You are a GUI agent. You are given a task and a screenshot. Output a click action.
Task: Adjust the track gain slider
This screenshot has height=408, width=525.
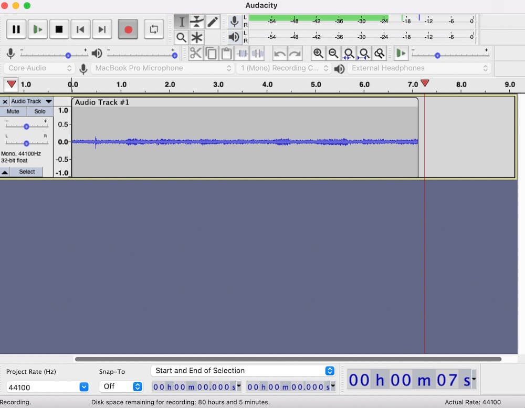pyautogui.click(x=26, y=126)
